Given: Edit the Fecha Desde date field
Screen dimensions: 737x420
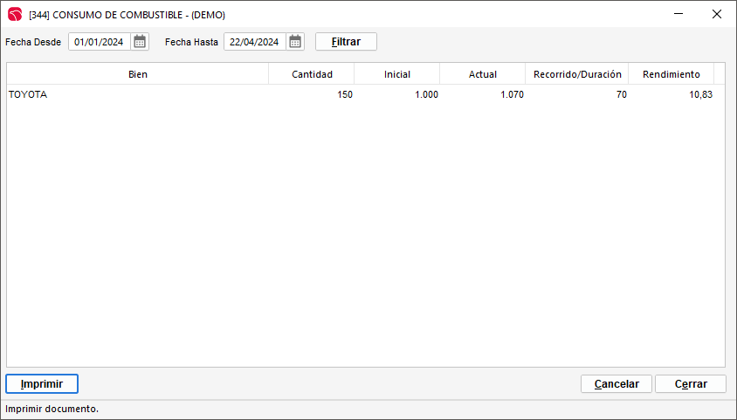Looking at the screenshot, I should click(100, 42).
